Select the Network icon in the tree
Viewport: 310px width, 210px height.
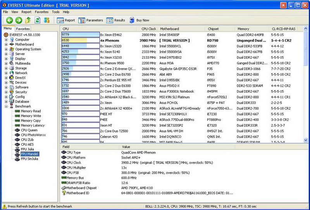12,73
